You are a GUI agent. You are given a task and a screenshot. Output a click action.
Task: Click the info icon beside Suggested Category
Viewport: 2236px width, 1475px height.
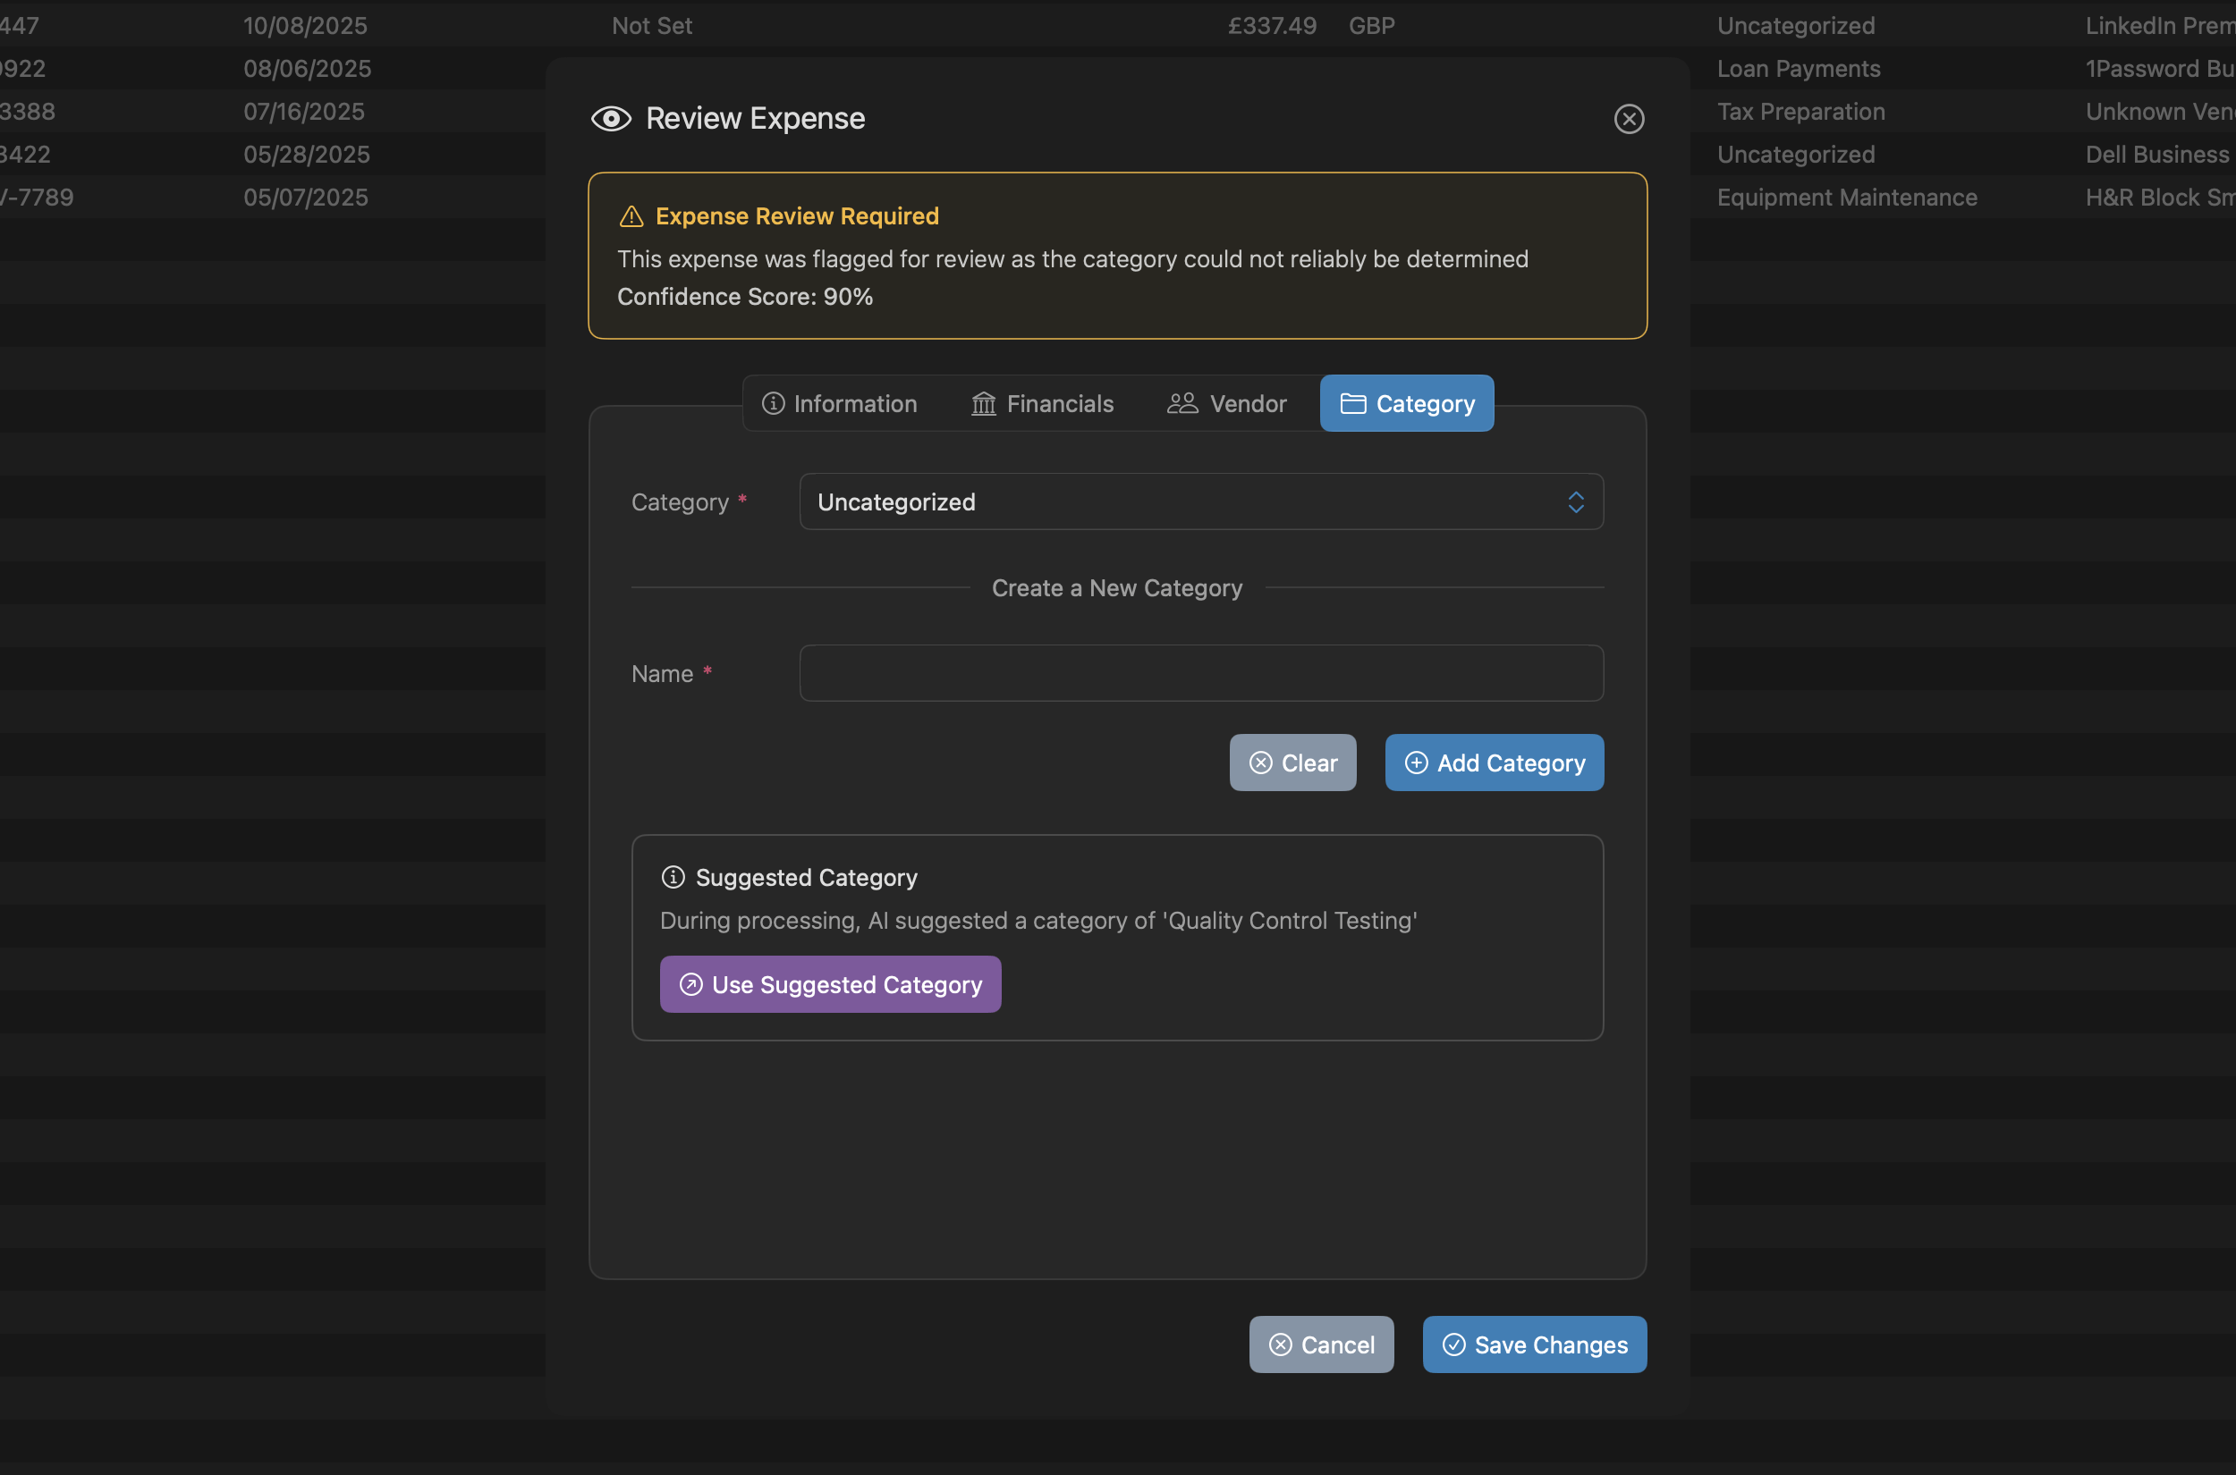pyautogui.click(x=673, y=877)
